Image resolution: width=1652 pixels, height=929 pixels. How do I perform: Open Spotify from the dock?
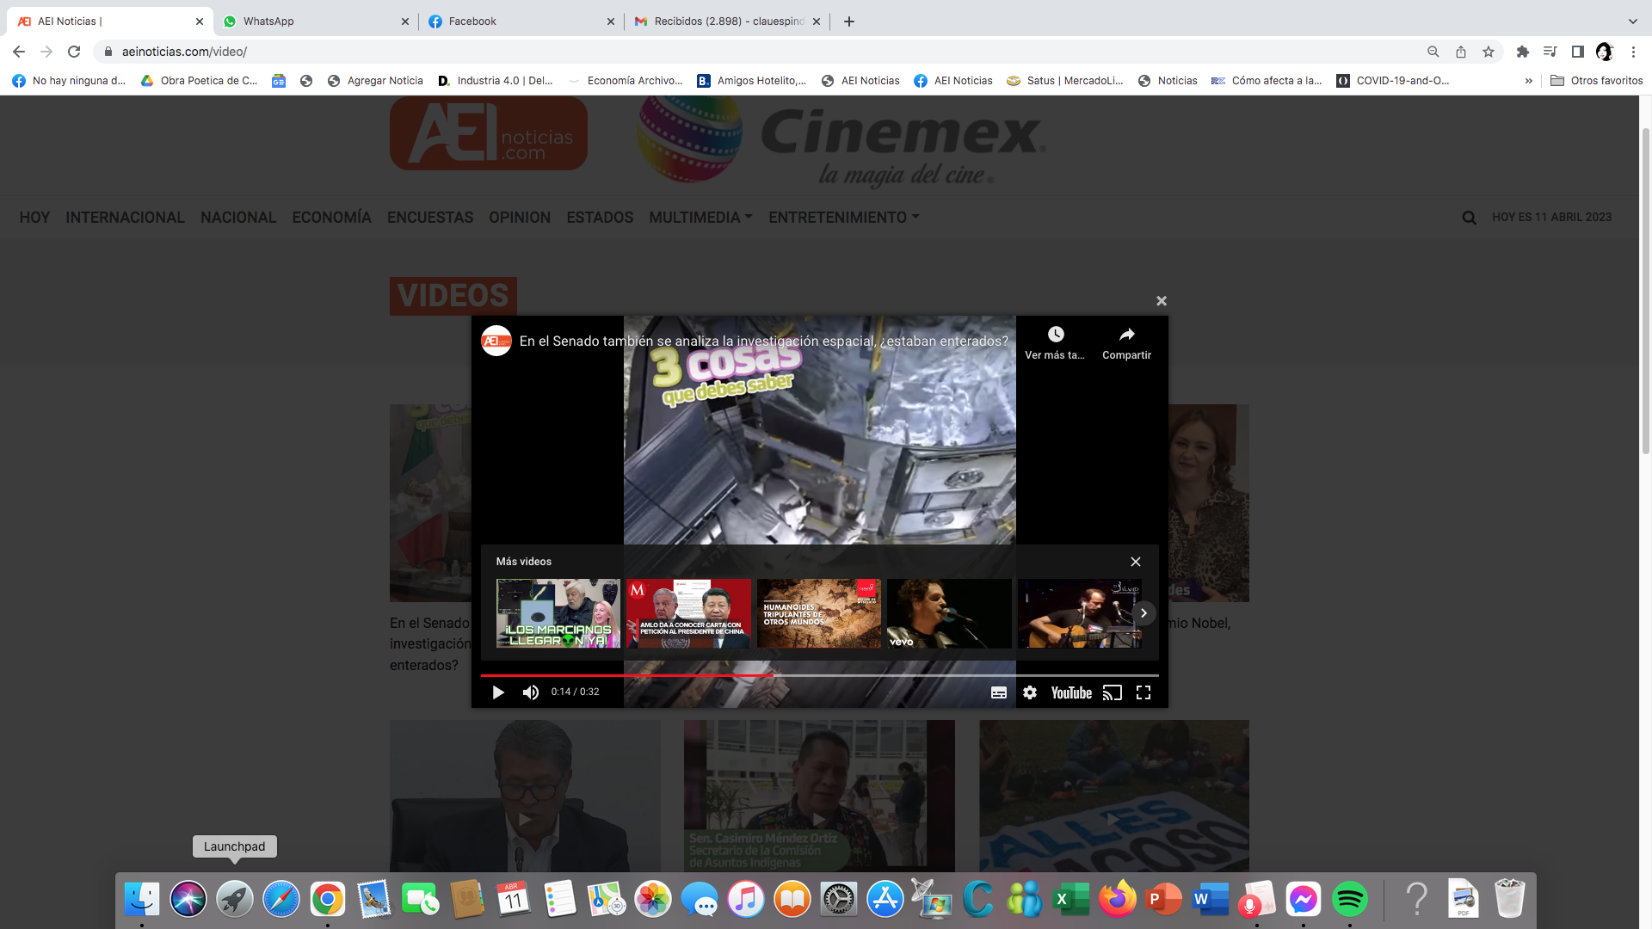click(1350, 900)
